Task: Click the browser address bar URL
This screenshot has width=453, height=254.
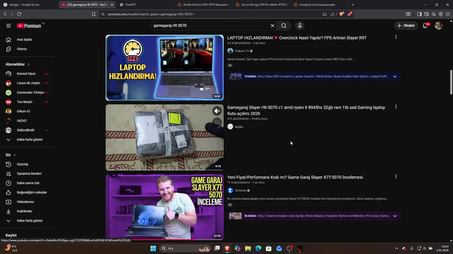Action: coord(151,14)
